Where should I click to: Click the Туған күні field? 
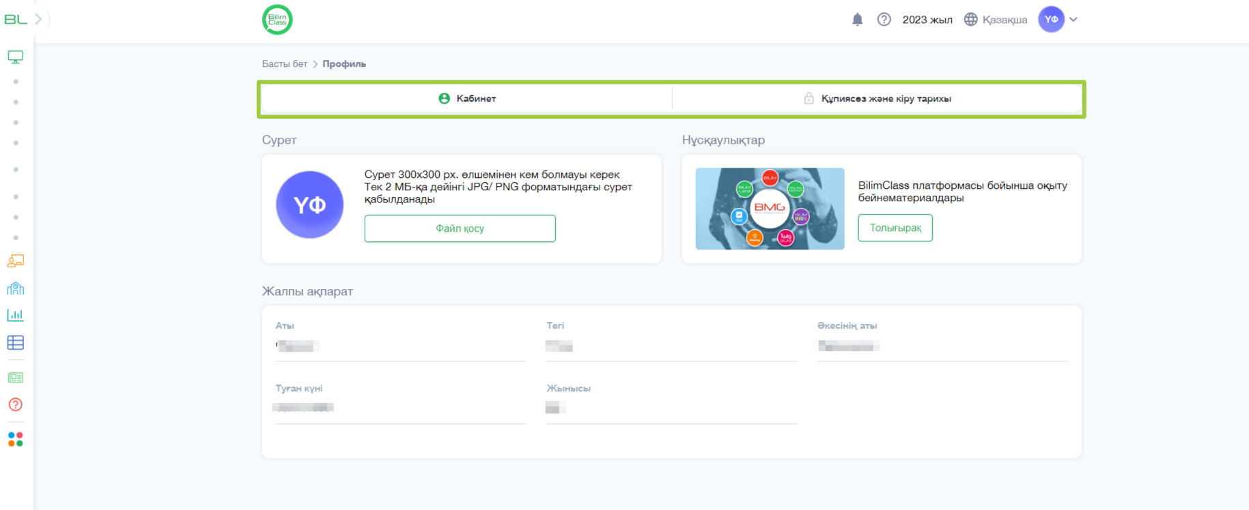pos(401,408)
